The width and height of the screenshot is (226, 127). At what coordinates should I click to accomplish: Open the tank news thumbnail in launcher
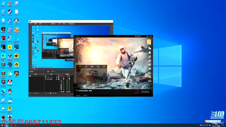click(92, 76)
